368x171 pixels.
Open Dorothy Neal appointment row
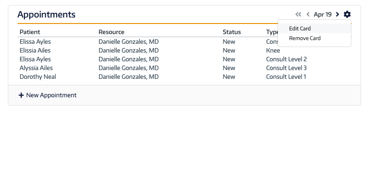[x=184, y=77]
